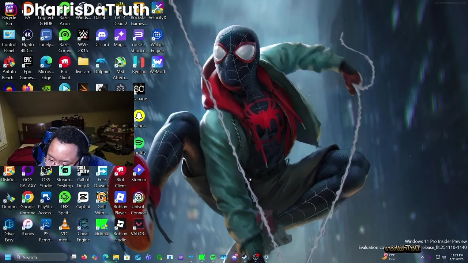Open Microsoft Edge desktop shortcut

click(x=46, y=68)
